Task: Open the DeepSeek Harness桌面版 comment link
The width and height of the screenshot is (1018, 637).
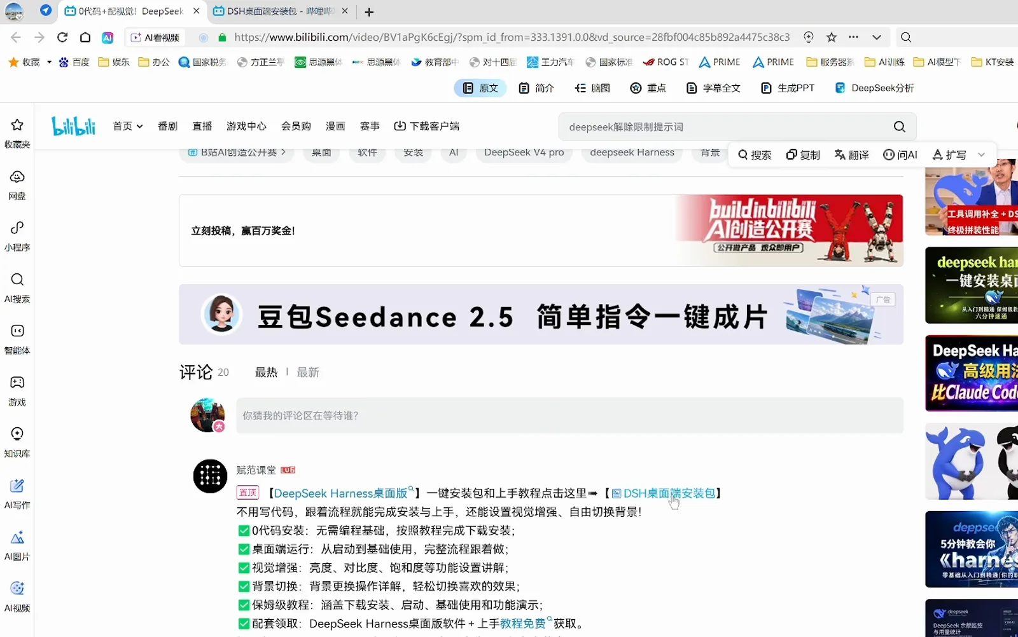Action: pos(344,493)
